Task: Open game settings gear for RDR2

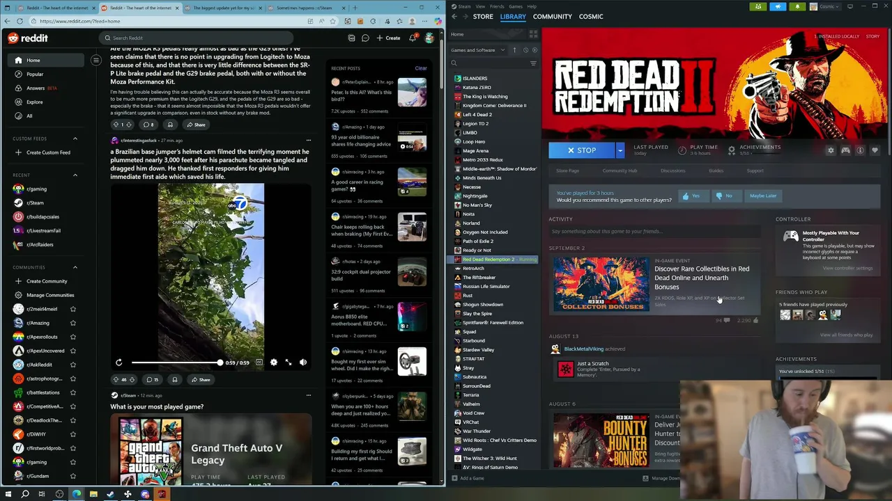Action: [x=831, y=150]
